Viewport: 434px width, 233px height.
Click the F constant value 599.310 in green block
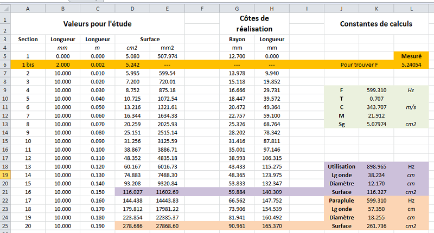376,90
